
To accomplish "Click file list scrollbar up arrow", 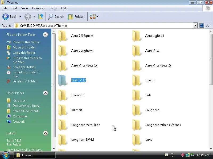I will point(211,31).
